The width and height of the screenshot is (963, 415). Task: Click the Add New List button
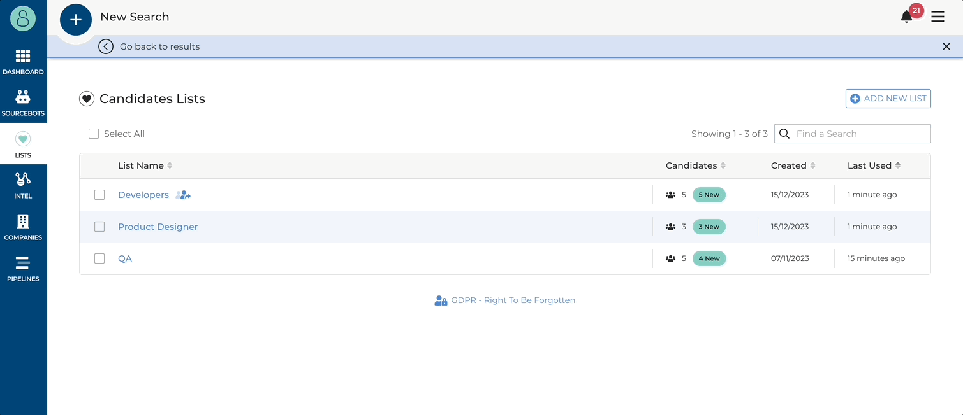[x=888, y=99]
